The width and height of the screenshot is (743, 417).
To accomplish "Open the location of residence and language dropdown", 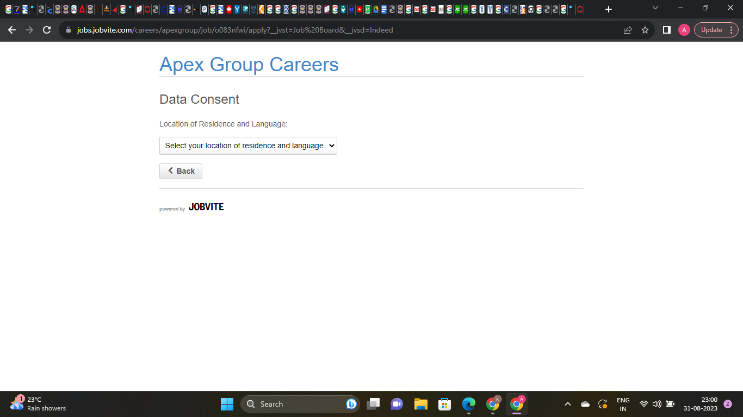I will tap(248, 146).
